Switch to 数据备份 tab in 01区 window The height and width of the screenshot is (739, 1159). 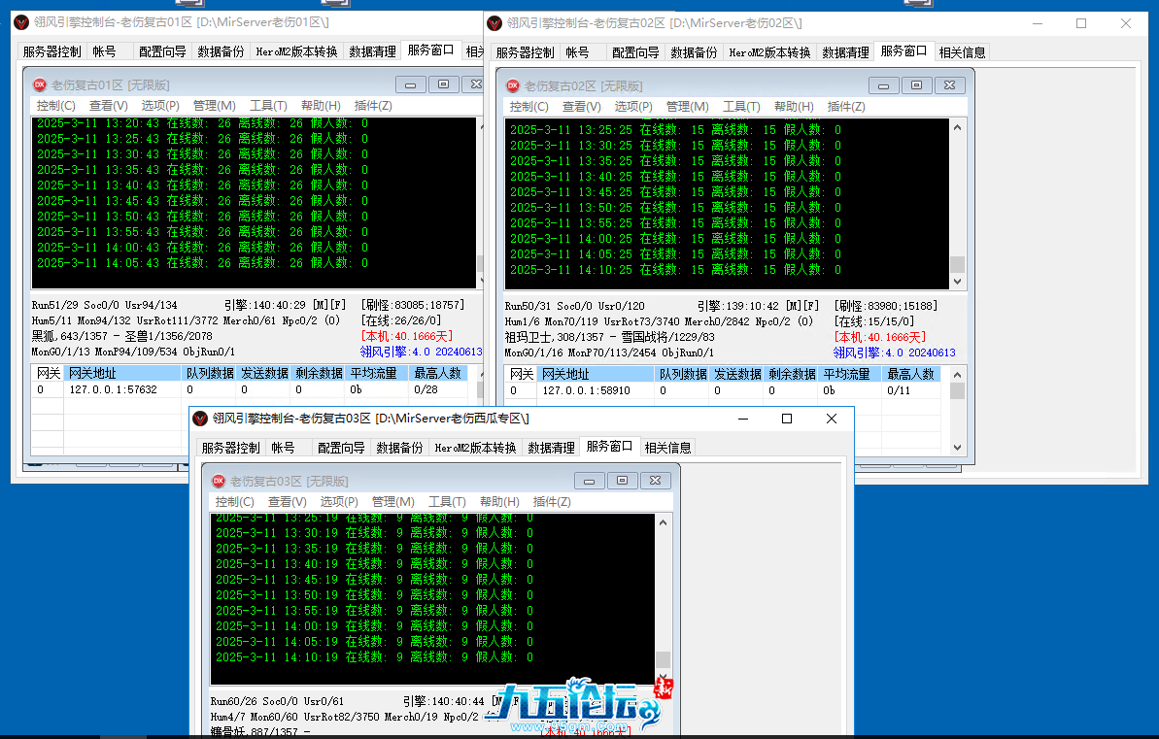tap(221, 51)
